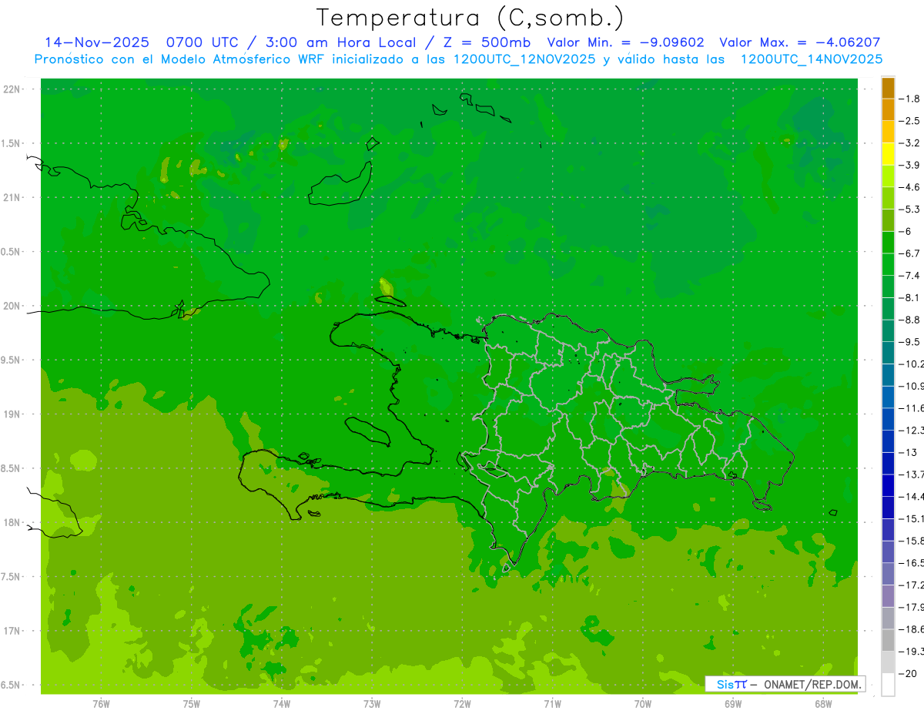Click the -15.1 color scale label
This screenshot has width=924, height=714.
click(911, 518)
